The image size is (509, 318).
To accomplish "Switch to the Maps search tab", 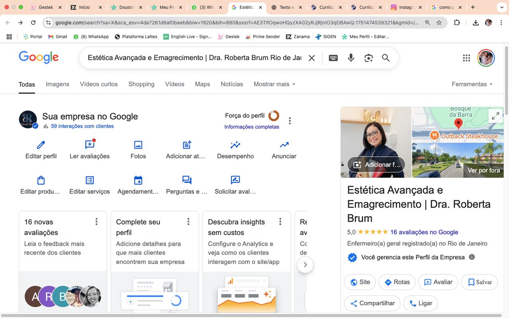I will [x=202, y=84].
